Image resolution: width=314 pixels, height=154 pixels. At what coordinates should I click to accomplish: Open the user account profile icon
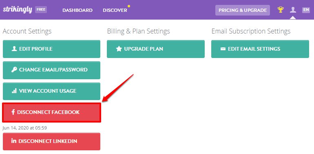pyautogui.click(x=293, y=10)
